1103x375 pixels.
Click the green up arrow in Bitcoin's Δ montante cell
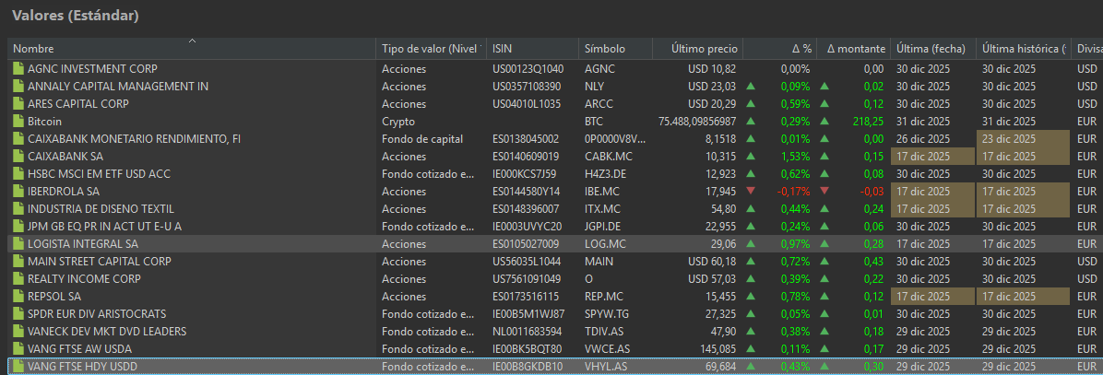[x=824, y=122]
